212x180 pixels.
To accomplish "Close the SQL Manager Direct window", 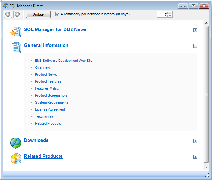I will point(204,6).
